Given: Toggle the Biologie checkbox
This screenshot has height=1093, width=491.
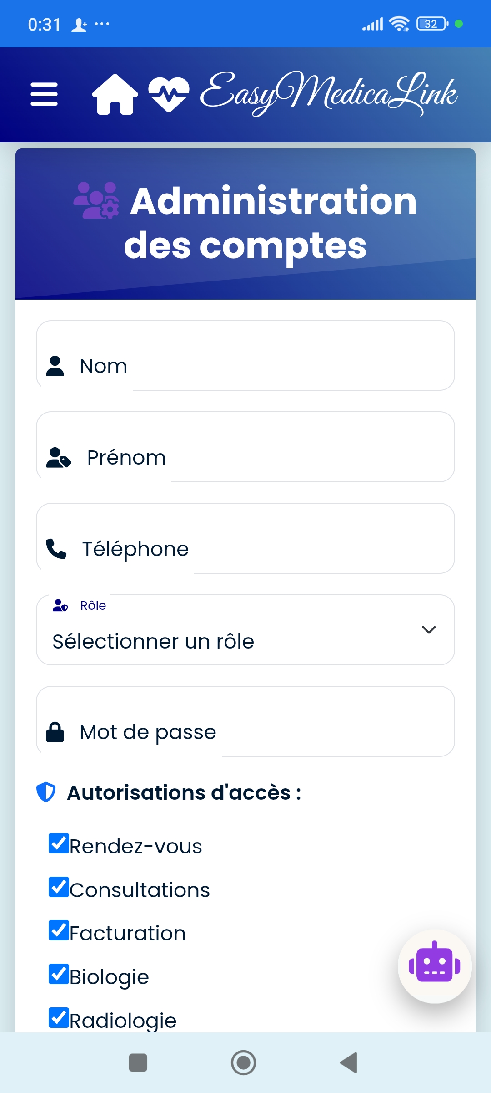Looking at the screenshot, I should [x=59, y=974].
